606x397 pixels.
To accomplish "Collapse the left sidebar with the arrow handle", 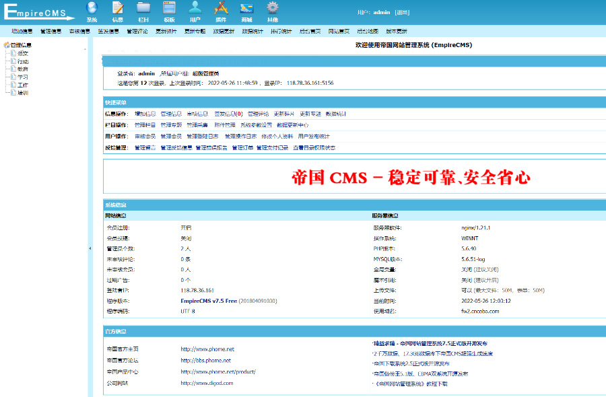I will [x=90, y=248].
